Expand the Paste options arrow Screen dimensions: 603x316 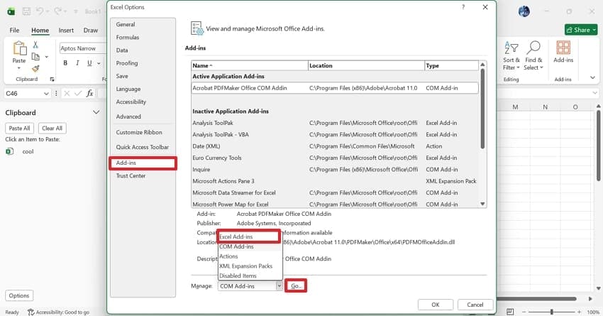19,68
